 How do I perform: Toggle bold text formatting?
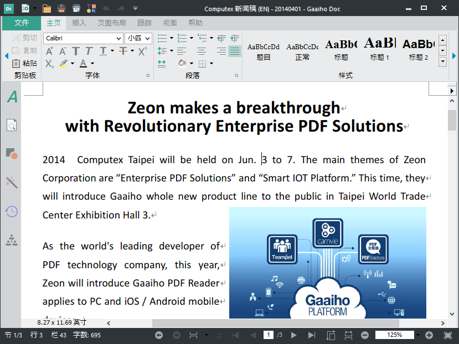(x=76, y=51)
